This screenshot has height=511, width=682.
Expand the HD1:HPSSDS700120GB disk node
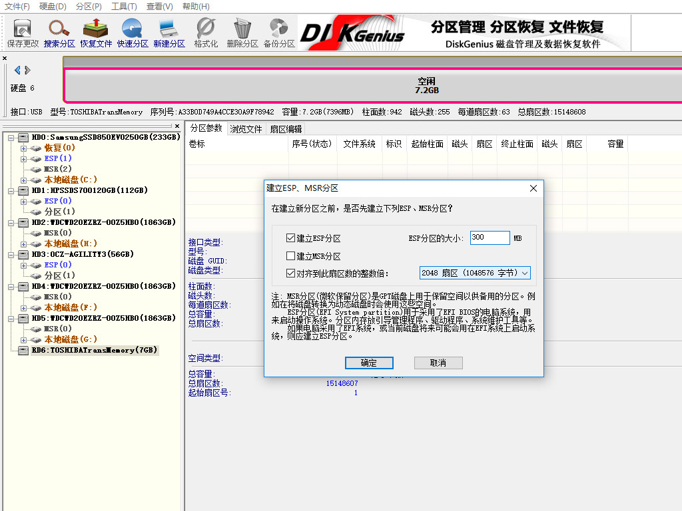point(11,190)
